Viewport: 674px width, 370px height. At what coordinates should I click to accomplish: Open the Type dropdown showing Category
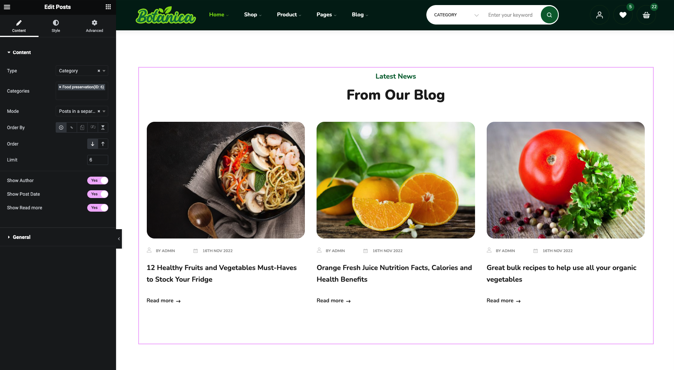(82, 71)
